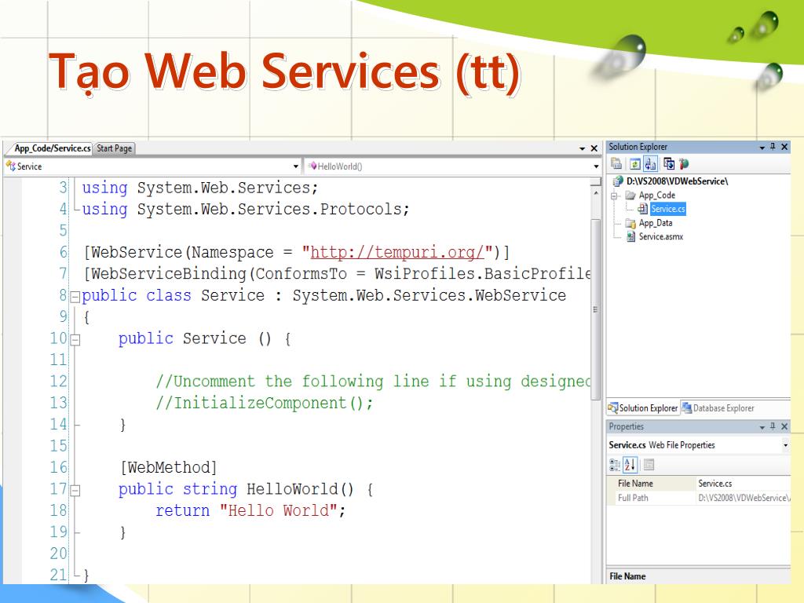Click the Service.cs file icon in the tree
804x603 pixels.
(642, 209)
